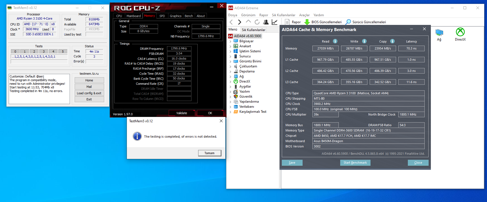Click the AIDA64 refresh icon
Screen dimensions: 487x202
click(x=257, y=22)
